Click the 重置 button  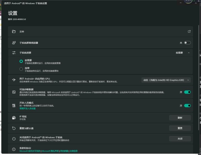(180, 128)
